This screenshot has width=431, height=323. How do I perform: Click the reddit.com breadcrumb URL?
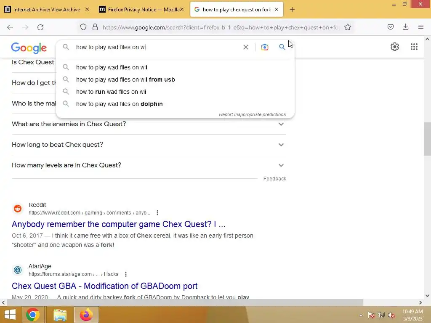click(x=89, y=213)
